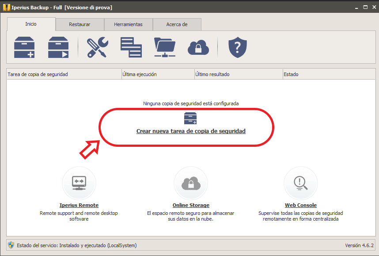Open general settings wrench and screwdriver icon
379x256 pixels.
98,47
